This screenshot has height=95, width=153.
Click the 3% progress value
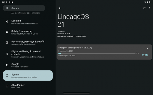pos(137,53)
